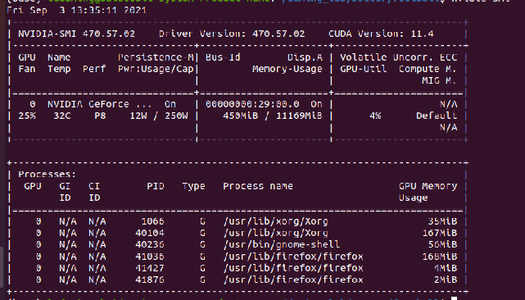525x300 pixels.
Task: Select the NVIDIA-SMI 470.57.02 text
Action: pyautogui.click(x=76, y=34)
